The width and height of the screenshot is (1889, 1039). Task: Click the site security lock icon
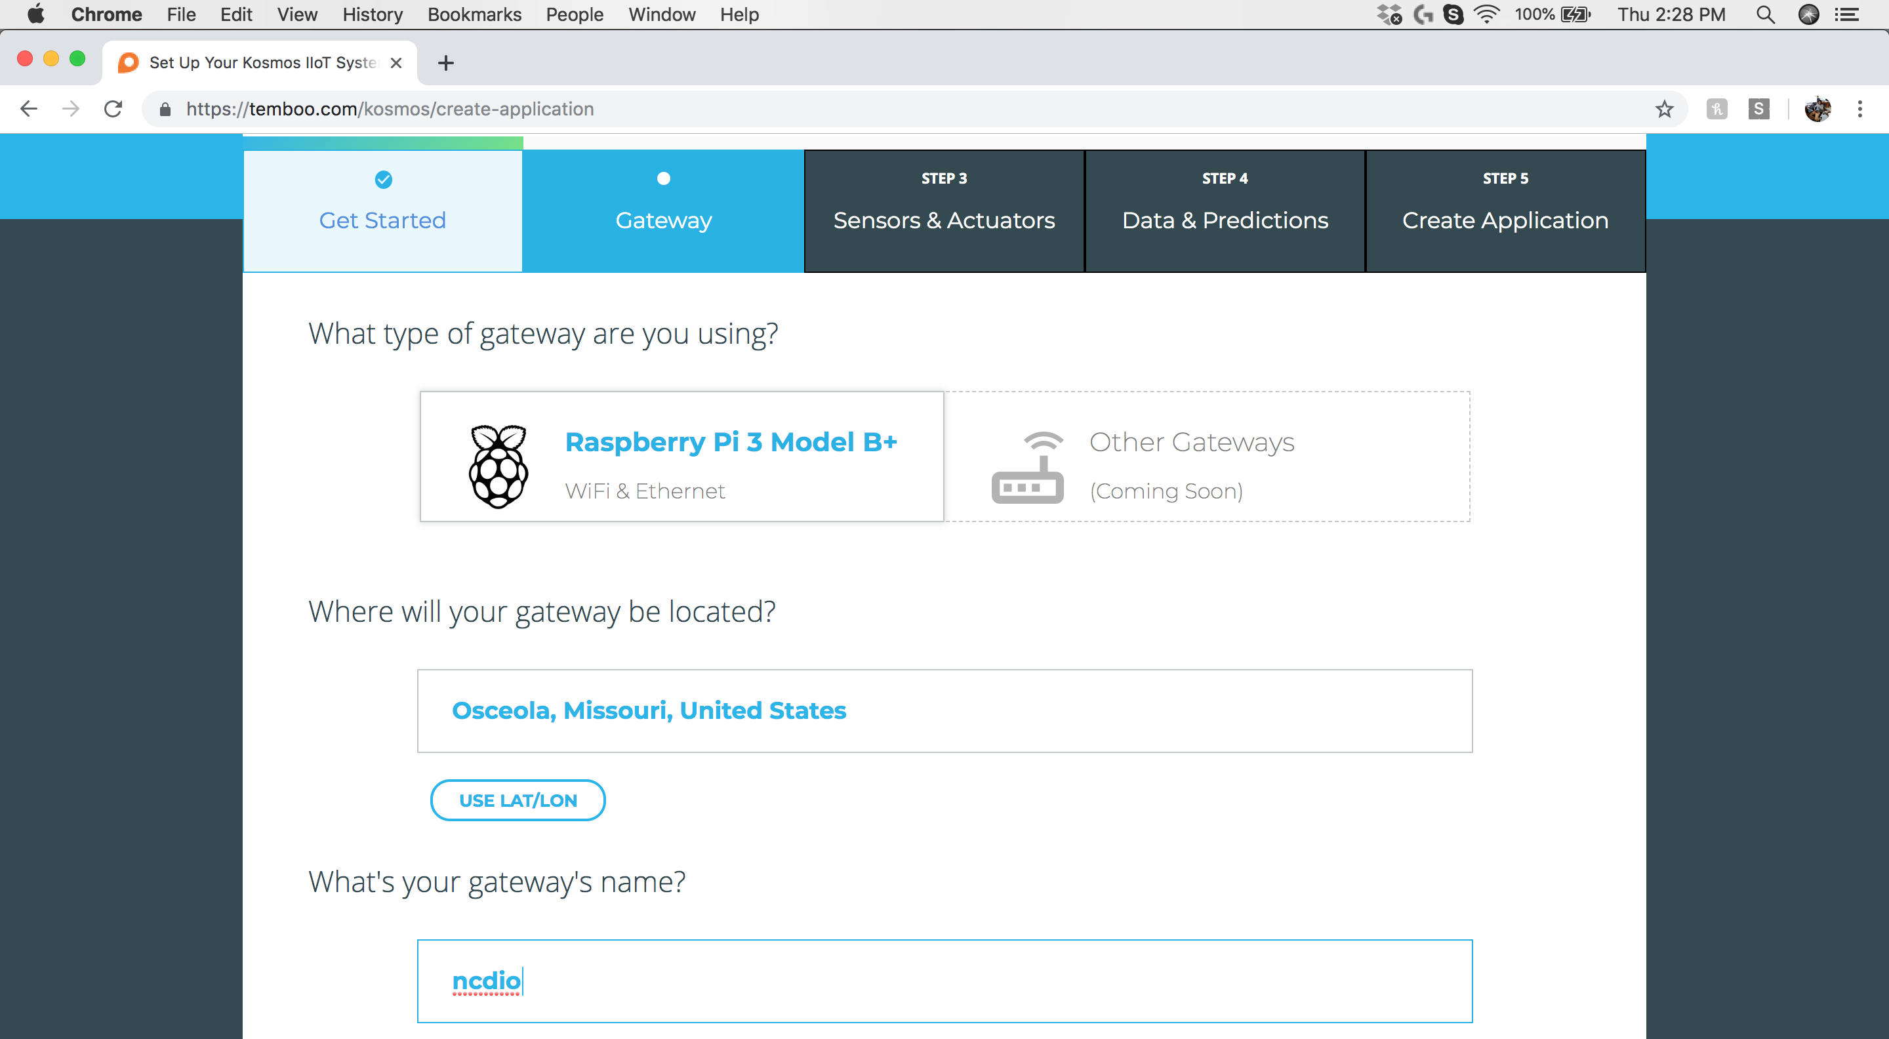(x=165, y=110)
